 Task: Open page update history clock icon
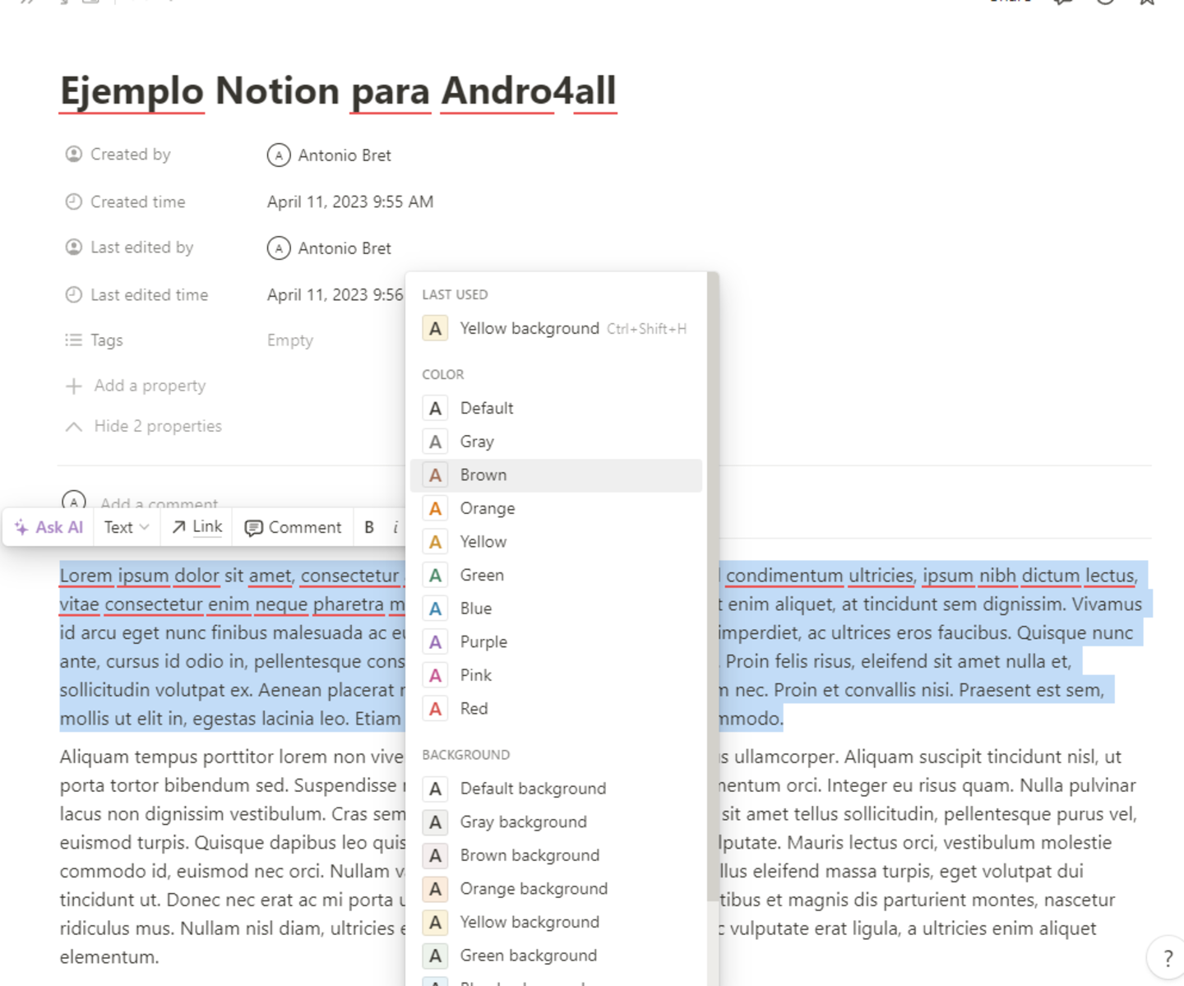point(1103,3)
